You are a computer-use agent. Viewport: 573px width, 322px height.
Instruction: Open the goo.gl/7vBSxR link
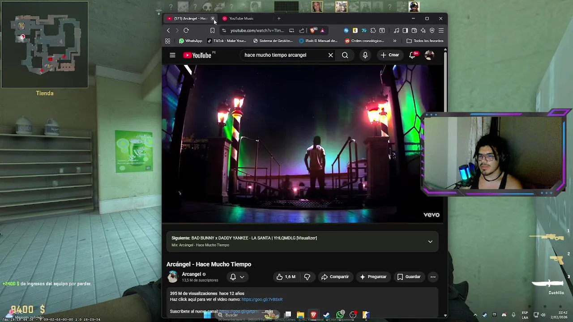point(262,299)
